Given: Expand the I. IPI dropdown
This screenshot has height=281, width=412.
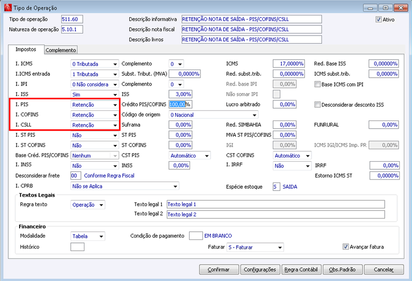Looking at the screenshot, I should click(94, 84).
